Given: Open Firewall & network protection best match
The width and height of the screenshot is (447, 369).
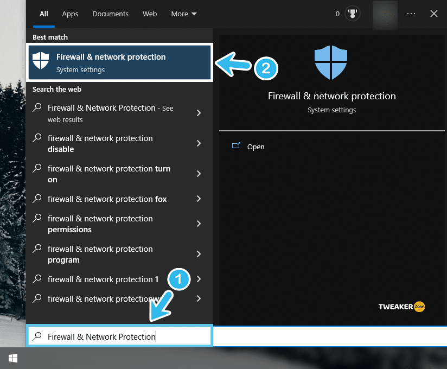Looking at the screenshot, I should click(x=119, y=62).
